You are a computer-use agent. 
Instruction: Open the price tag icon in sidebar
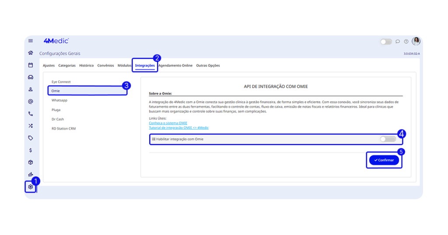pos(31,138)
